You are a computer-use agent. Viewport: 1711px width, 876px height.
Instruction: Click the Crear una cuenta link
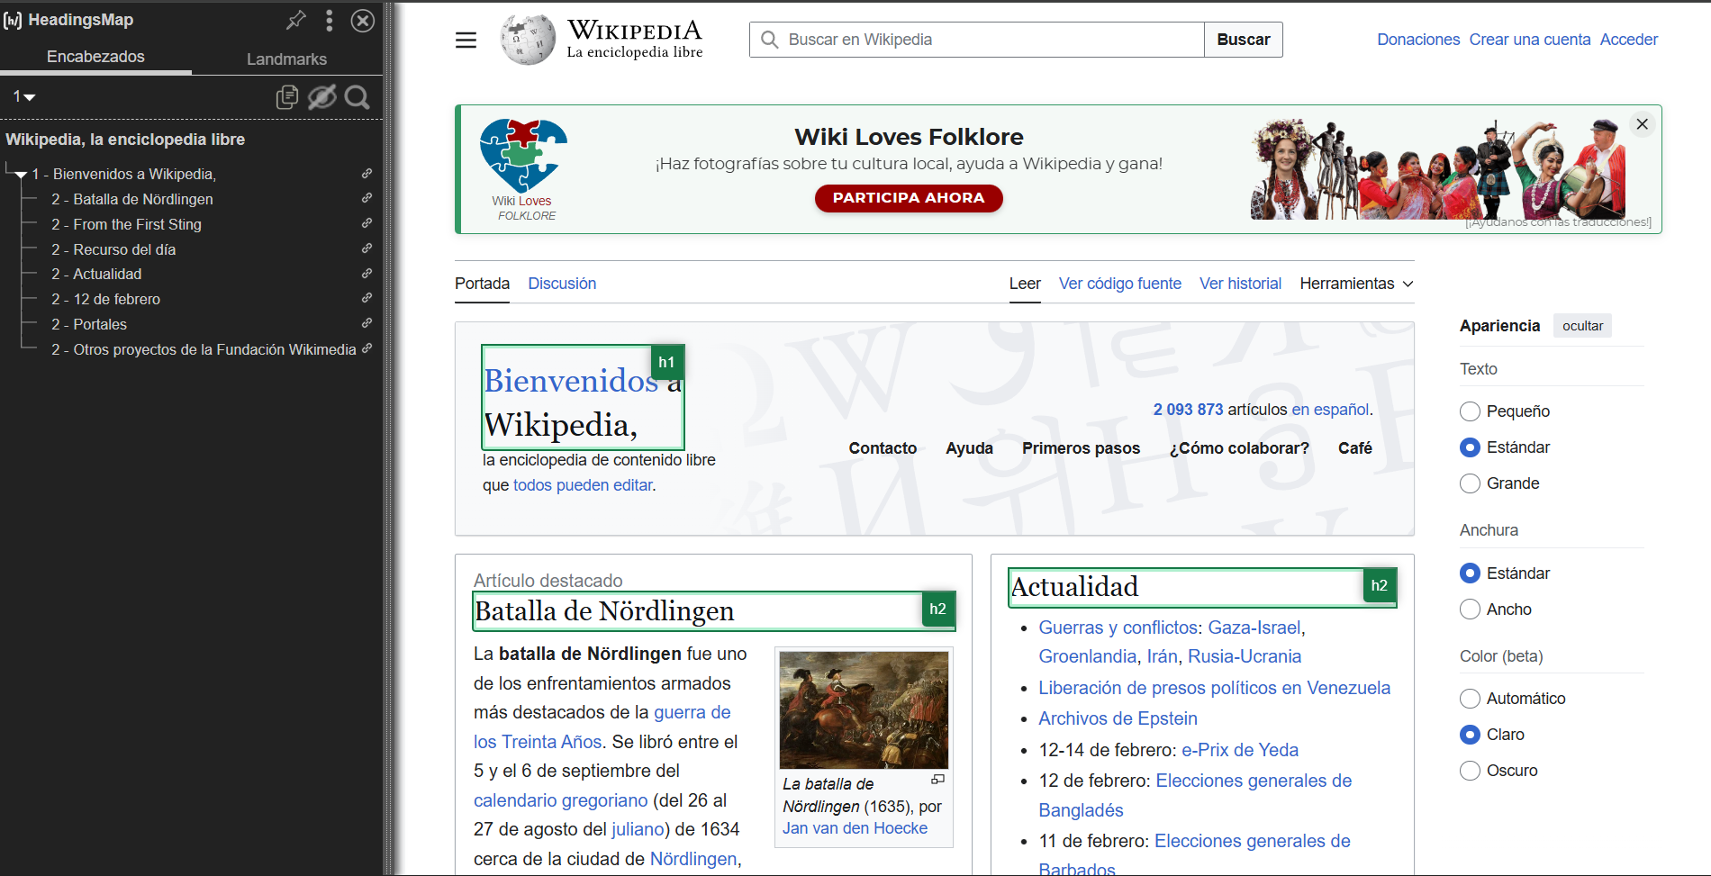1529,40
